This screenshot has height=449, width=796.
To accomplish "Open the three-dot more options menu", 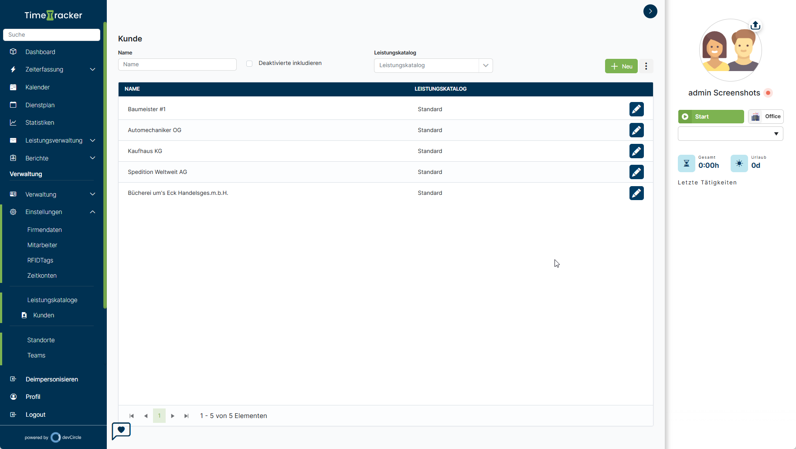I will pyautogui.click(x=646, y=66).
